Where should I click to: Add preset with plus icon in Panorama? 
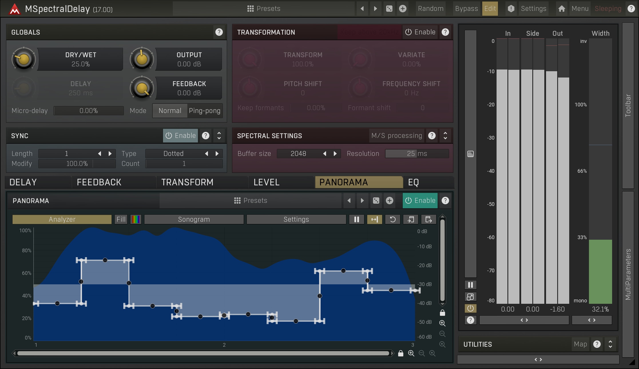pos(389,201)
